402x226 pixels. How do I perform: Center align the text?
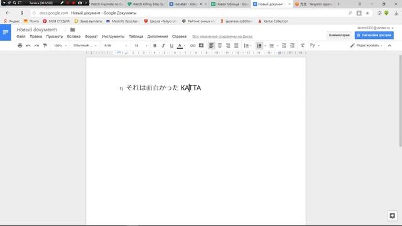point(220,46)
